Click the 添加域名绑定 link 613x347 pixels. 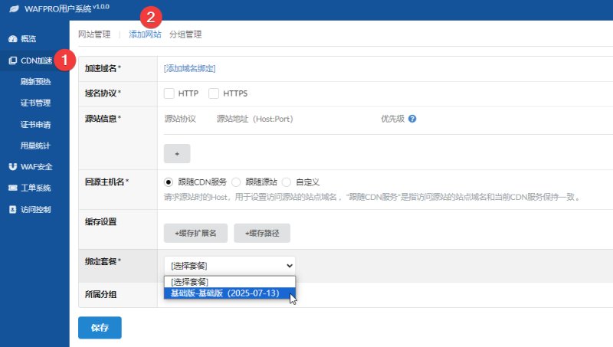[189, 68]
